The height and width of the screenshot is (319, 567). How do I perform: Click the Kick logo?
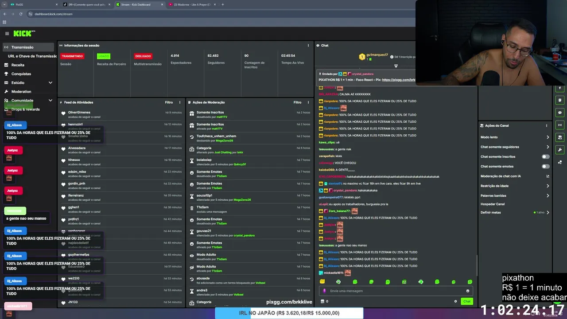coord(24,34)
